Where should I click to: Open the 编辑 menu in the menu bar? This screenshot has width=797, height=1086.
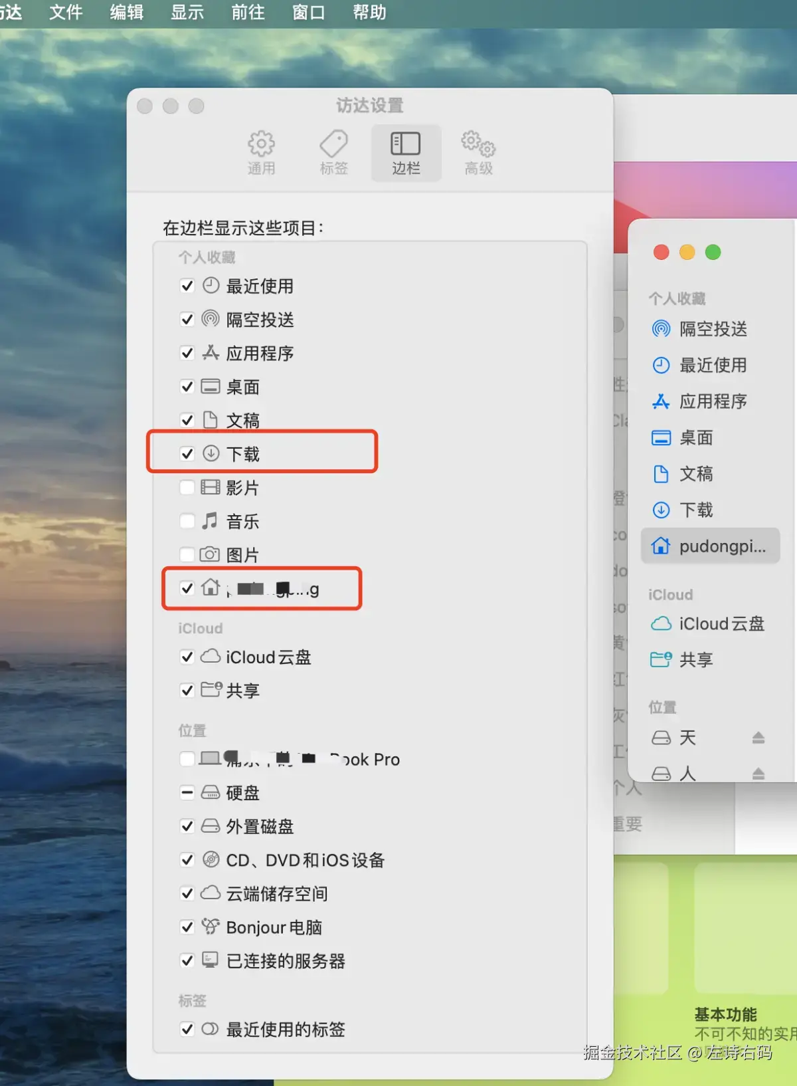[127, 12]
